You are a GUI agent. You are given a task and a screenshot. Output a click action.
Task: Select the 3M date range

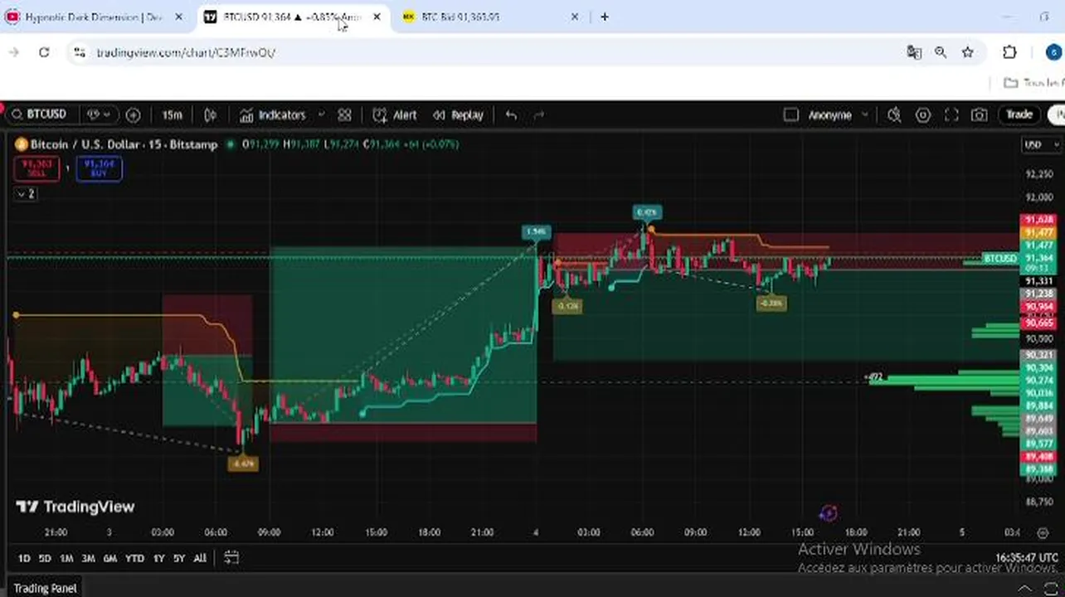(x=88, y=558)
